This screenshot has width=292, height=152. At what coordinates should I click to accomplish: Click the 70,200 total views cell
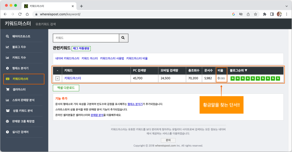pyautogui.click(x=193, y=78)
